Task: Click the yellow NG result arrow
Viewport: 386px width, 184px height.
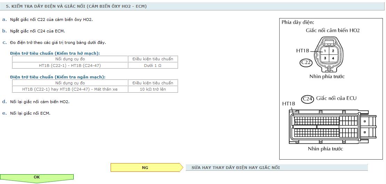Action: tap(147, 168)
